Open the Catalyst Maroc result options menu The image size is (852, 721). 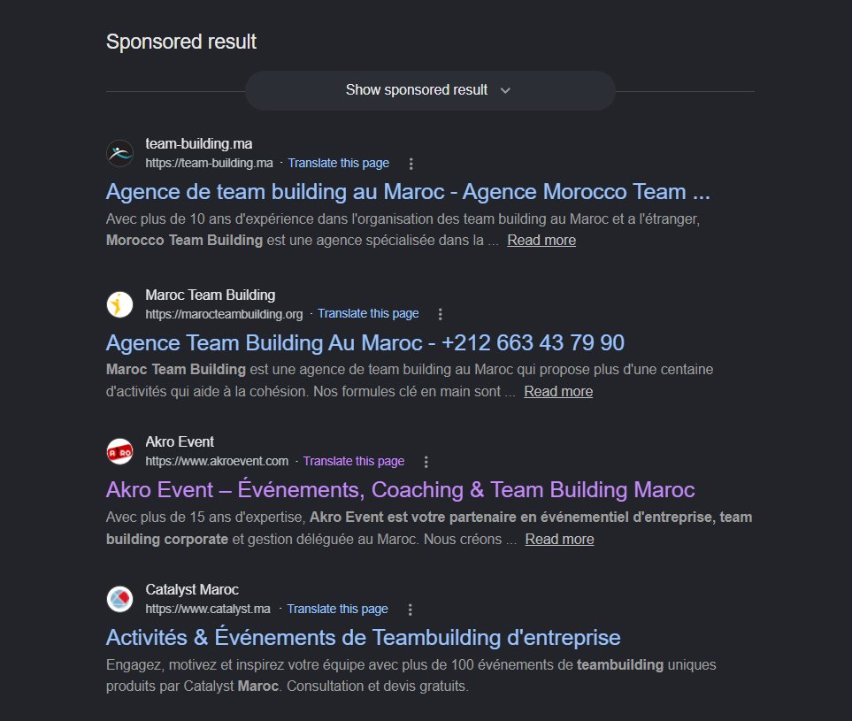(410, 609)
